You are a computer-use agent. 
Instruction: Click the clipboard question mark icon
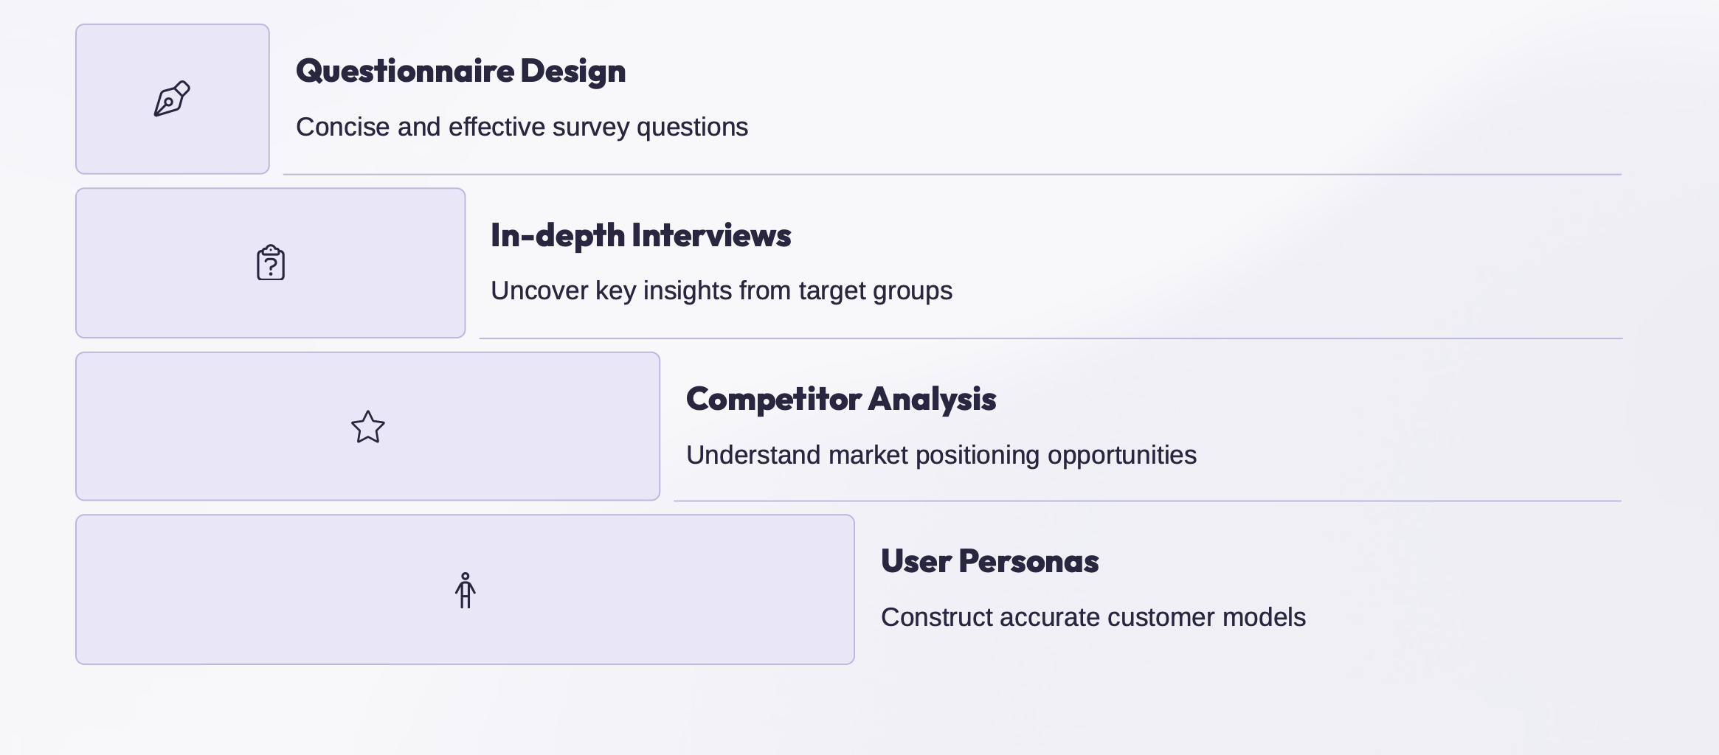coord(271,262)
